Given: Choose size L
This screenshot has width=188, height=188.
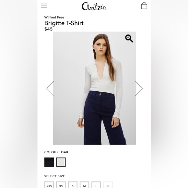Looking at the screenshot, I should coord(96,185).
